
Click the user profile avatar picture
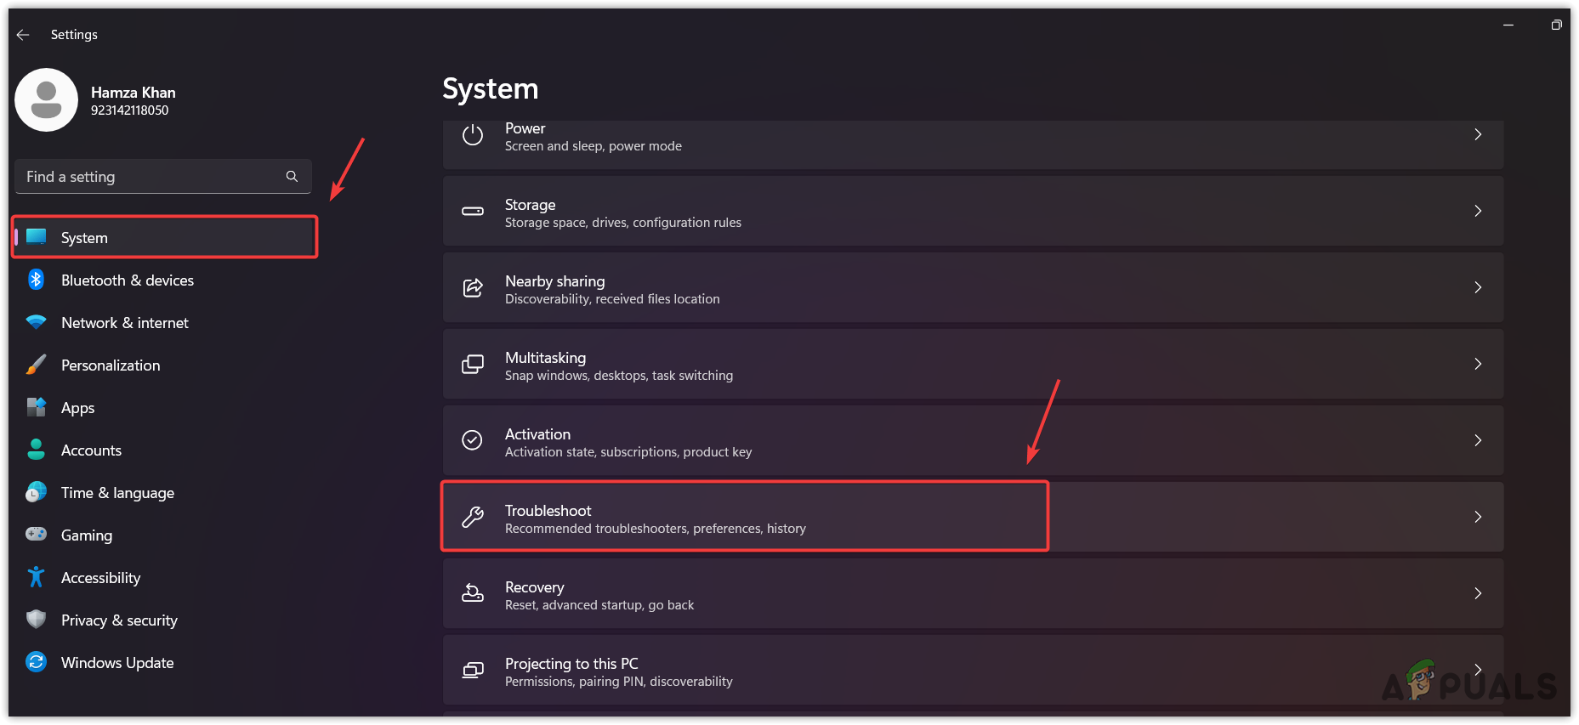click(x=46, y=100)
